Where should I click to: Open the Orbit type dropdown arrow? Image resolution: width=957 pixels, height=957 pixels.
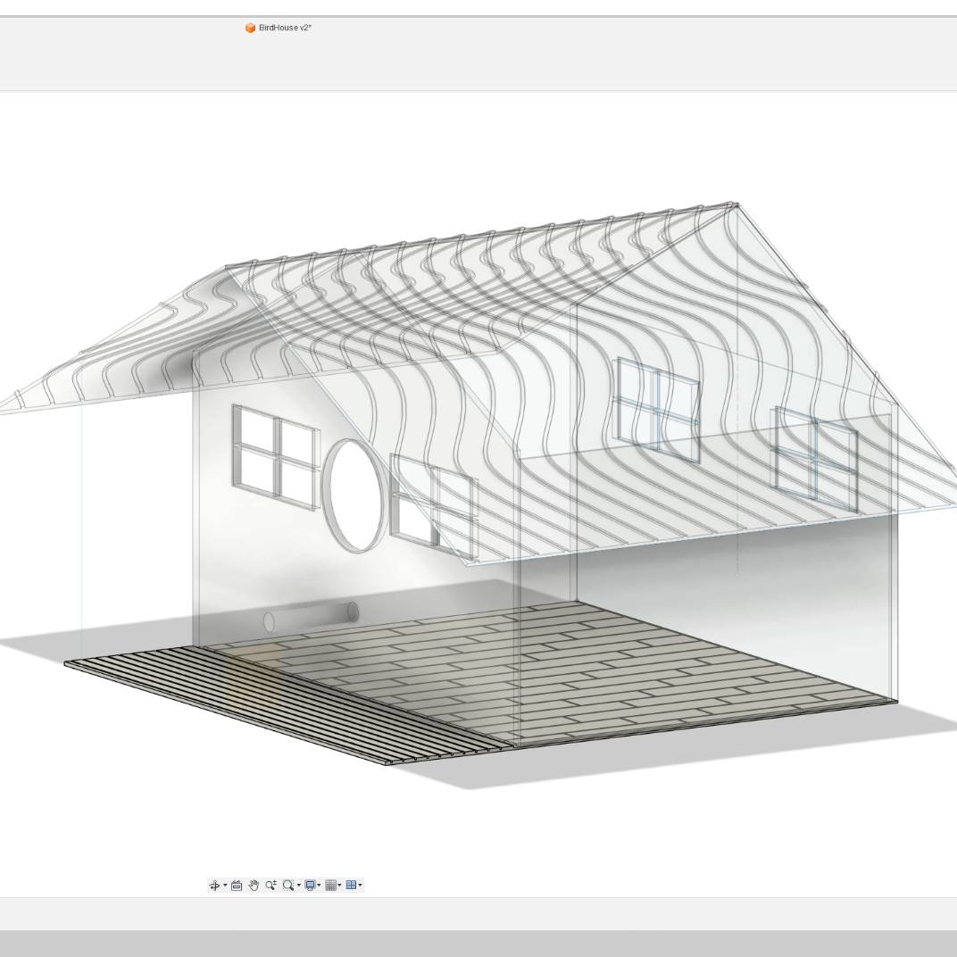tap(225, 885)
